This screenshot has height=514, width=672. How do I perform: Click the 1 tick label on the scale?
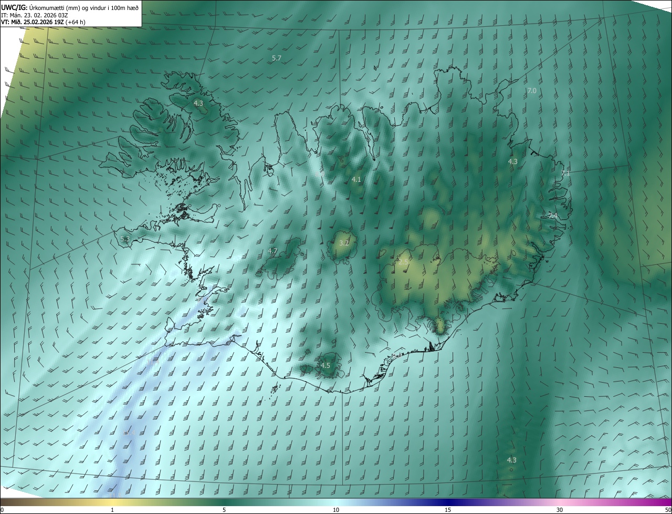point(112,510)
